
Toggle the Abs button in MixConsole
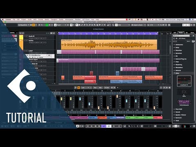(100, 88)
